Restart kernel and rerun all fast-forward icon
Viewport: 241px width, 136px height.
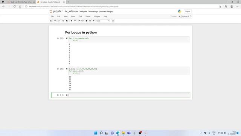pyautogui.click(x=93, y=21)
